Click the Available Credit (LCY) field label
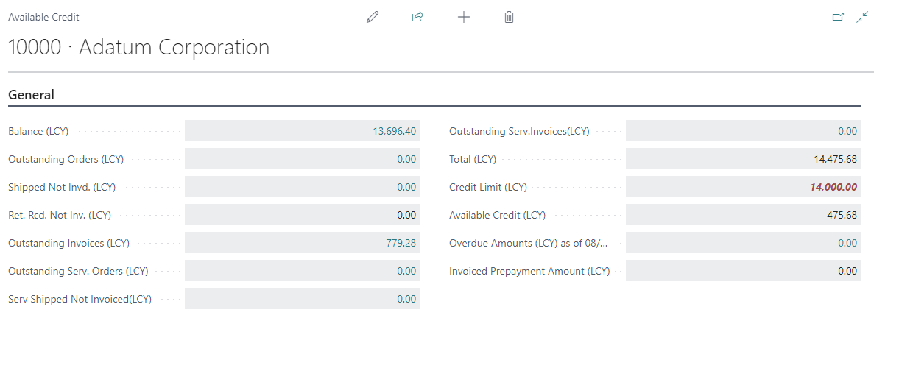Viewport: 899px width, 382px height. tap(498, 215)
